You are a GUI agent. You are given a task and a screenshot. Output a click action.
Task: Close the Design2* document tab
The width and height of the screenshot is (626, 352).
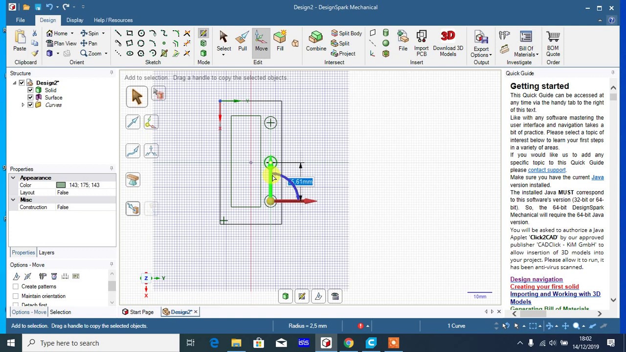coord(196,312)
